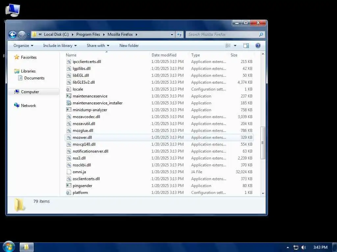Sort by the Size column header
Screen dimensions: 337x252
(234, 55)
